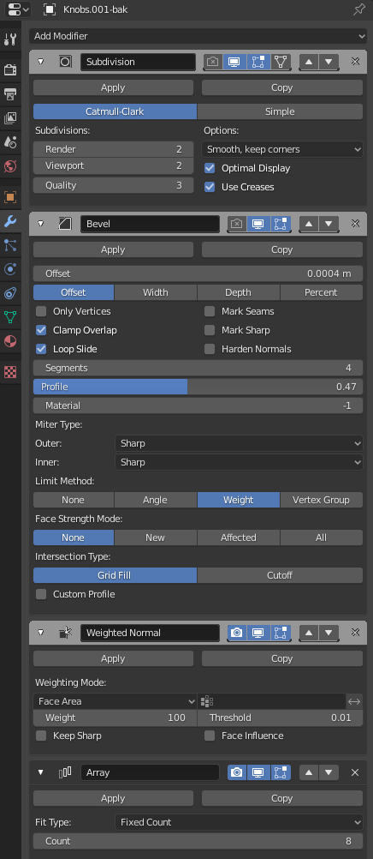Enable Mark Seams checkbox
Viewport: 373px width, 859px height.
[x=210, y=311]
